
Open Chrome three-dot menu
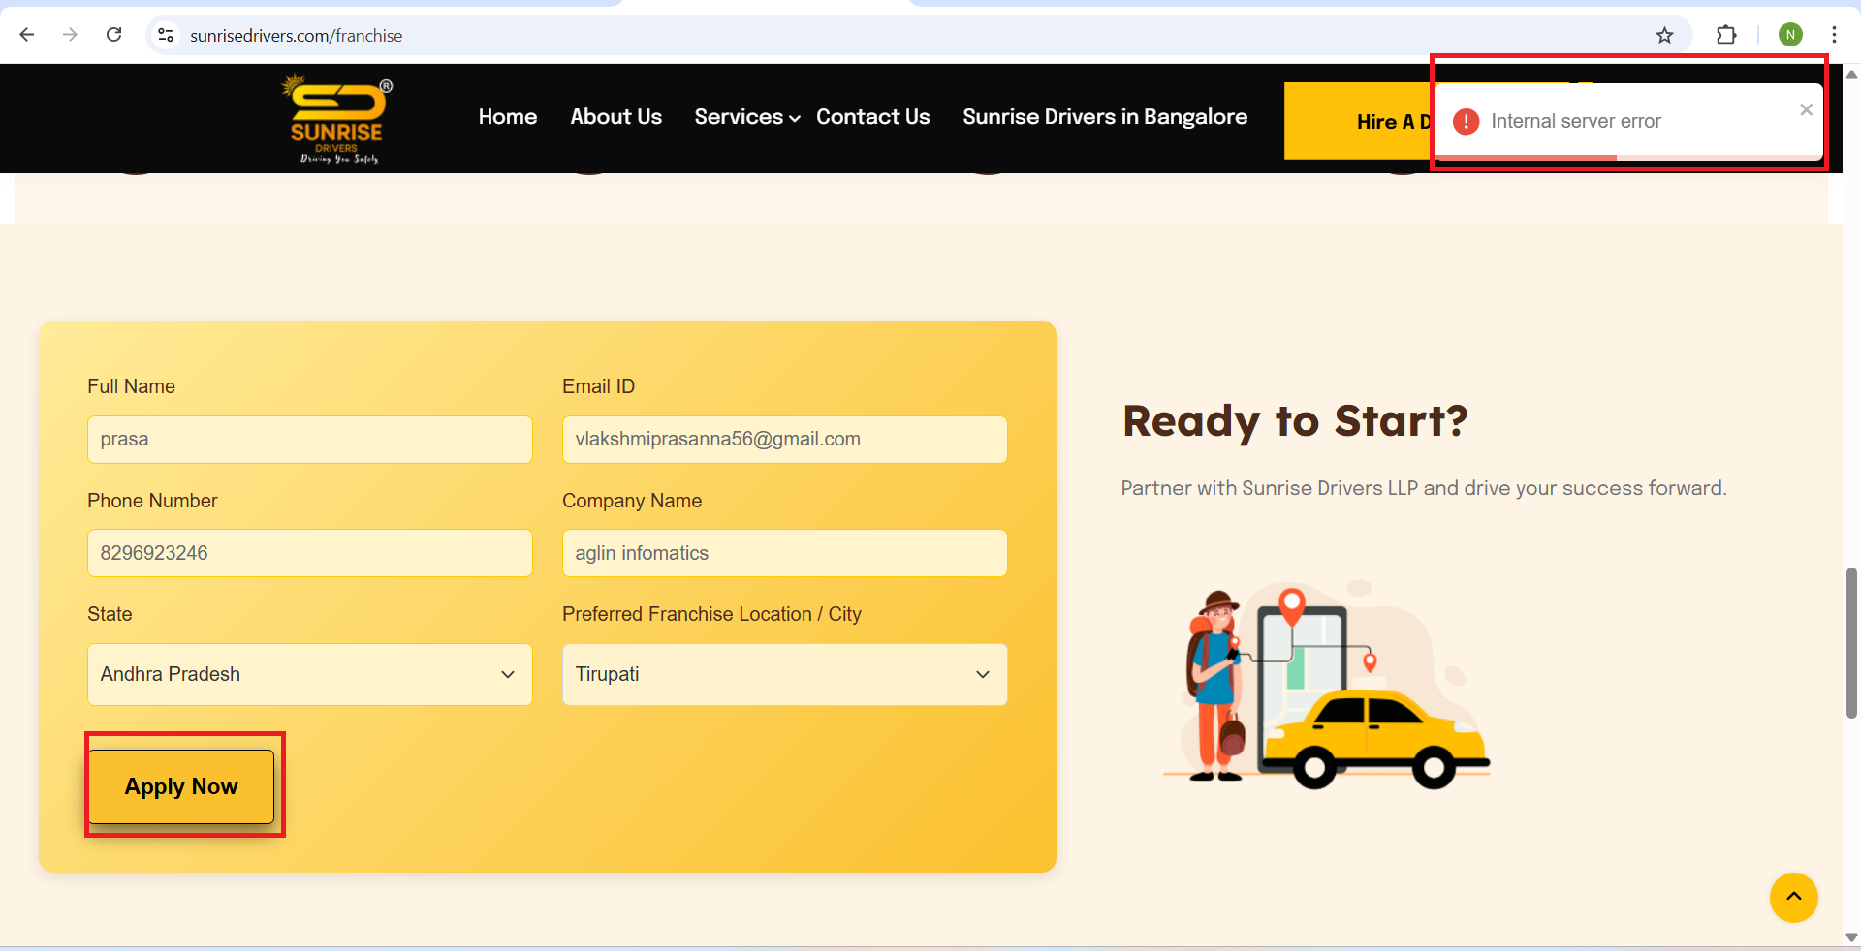pyautogui.click(x=1834, y=35)
